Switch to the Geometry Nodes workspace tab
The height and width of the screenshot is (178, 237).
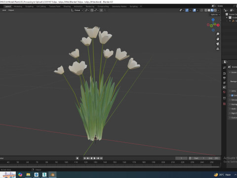[119, 6]
